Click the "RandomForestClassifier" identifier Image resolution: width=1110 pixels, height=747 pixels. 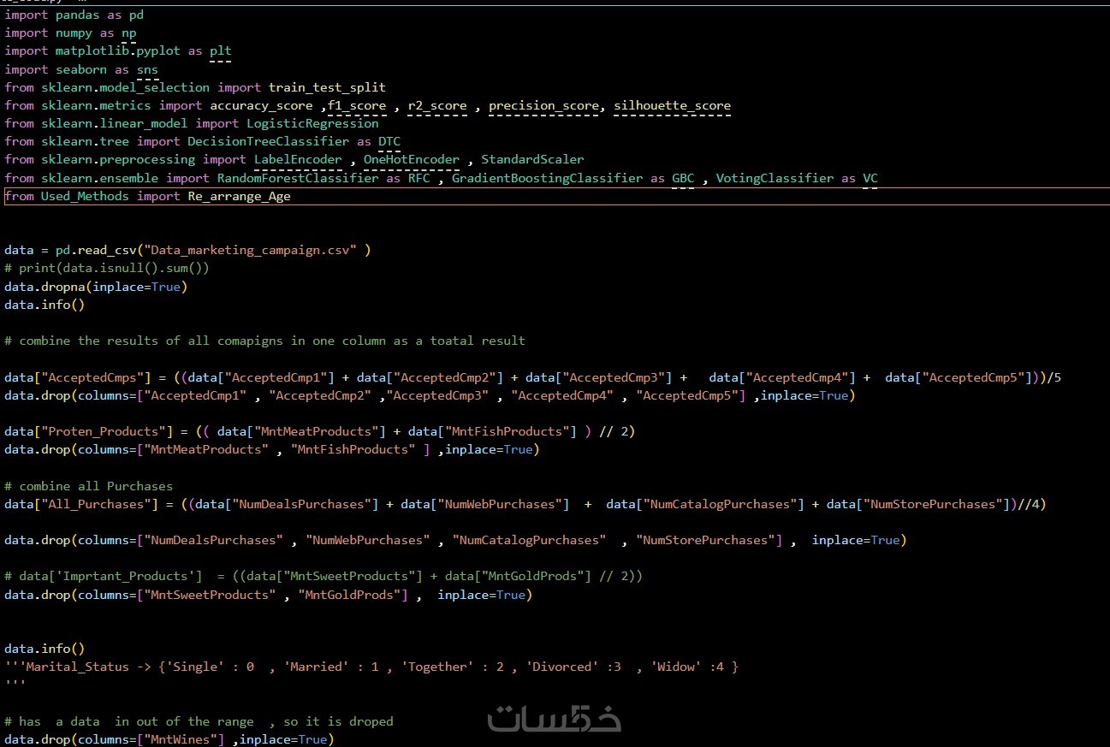(x=298, y=178)
